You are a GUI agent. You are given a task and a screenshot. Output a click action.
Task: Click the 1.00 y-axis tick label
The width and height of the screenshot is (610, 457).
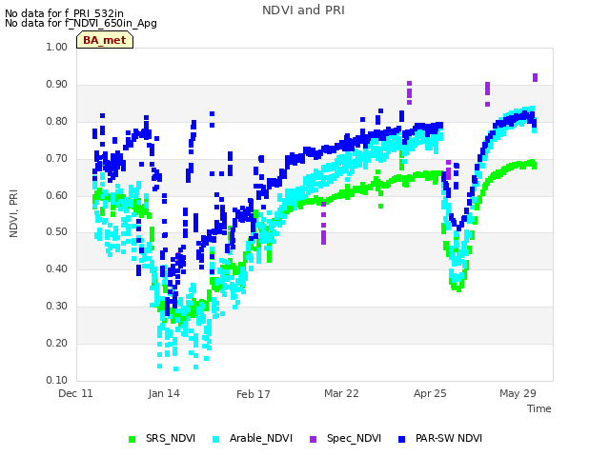click(57, 47)
